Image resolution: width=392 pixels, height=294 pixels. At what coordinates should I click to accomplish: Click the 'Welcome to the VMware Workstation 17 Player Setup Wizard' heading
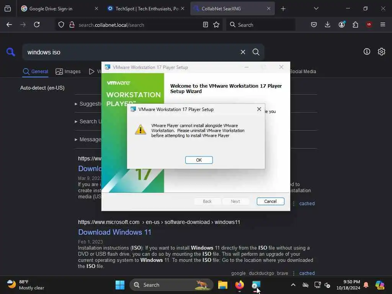pyautogui.click(x=226, y=88)
